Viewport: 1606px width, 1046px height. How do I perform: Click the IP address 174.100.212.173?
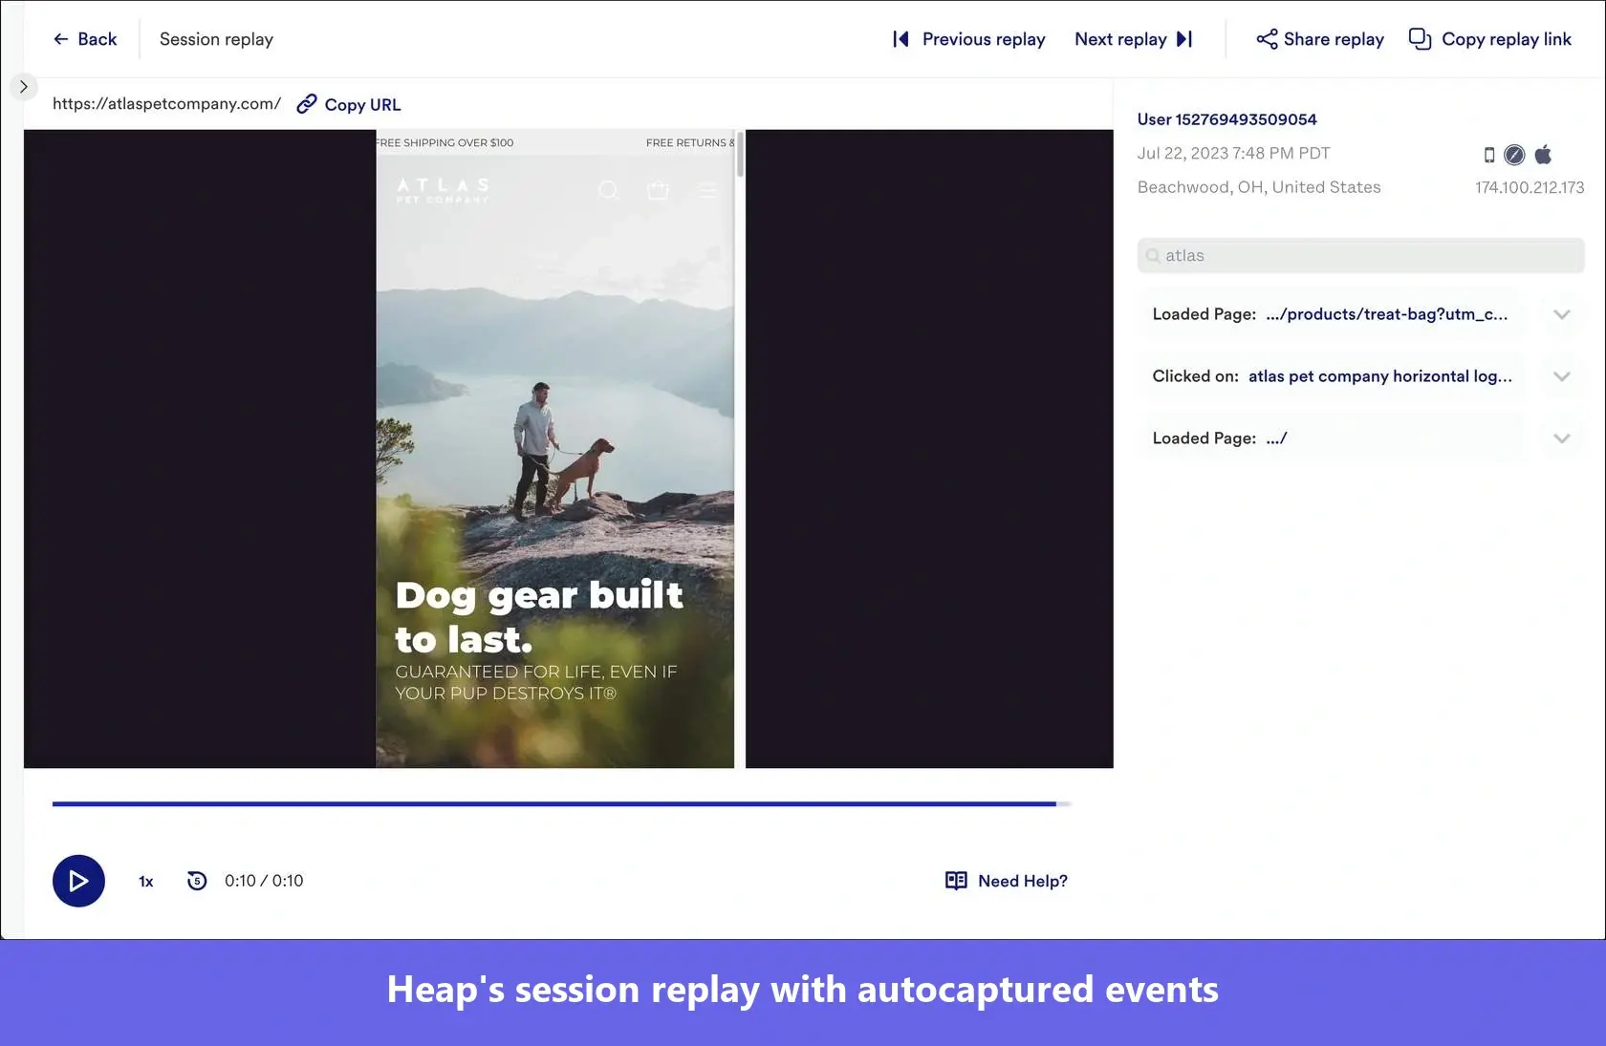coord(1530,187)
